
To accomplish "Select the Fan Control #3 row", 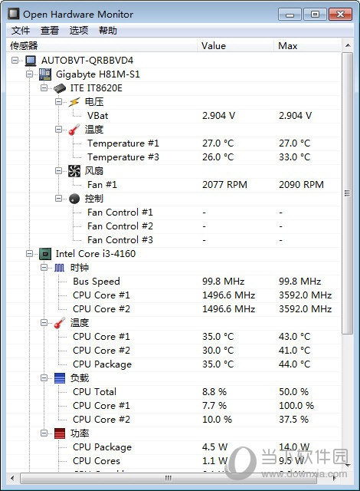I will click(x=173, y=240).
